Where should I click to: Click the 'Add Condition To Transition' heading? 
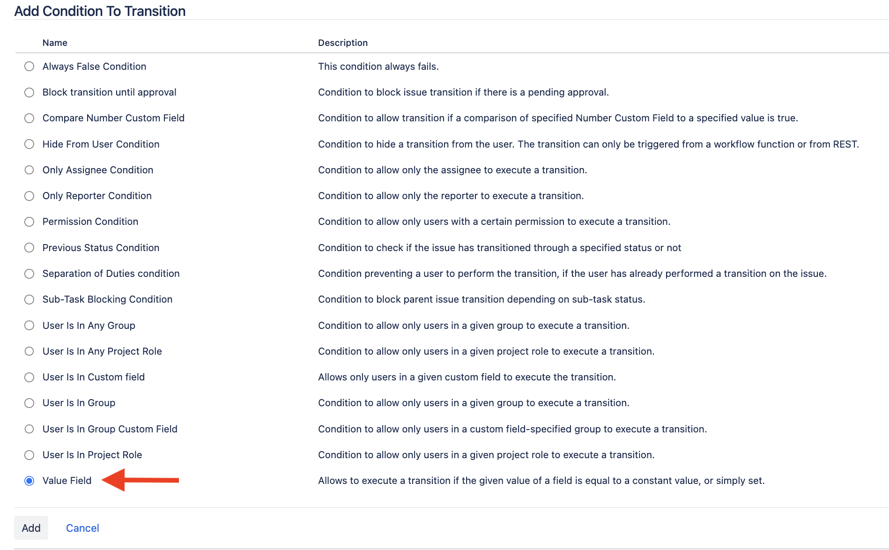(100, 11)
